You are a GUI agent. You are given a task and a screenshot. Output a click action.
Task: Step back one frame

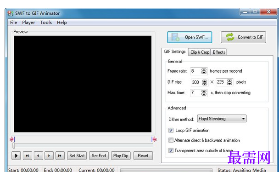(38, 155)
